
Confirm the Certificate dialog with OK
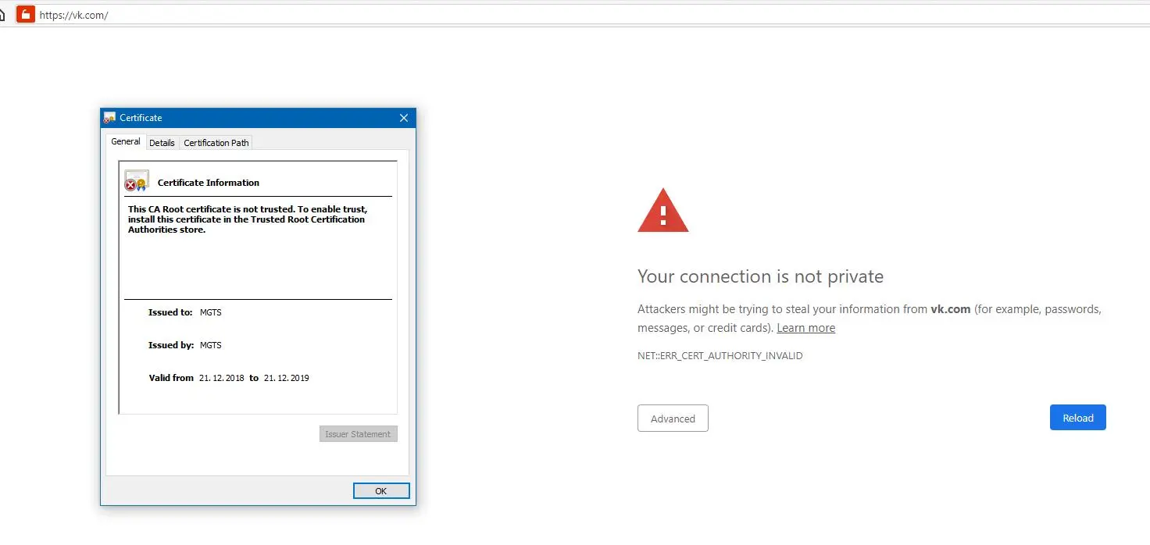tap(381, 491)
